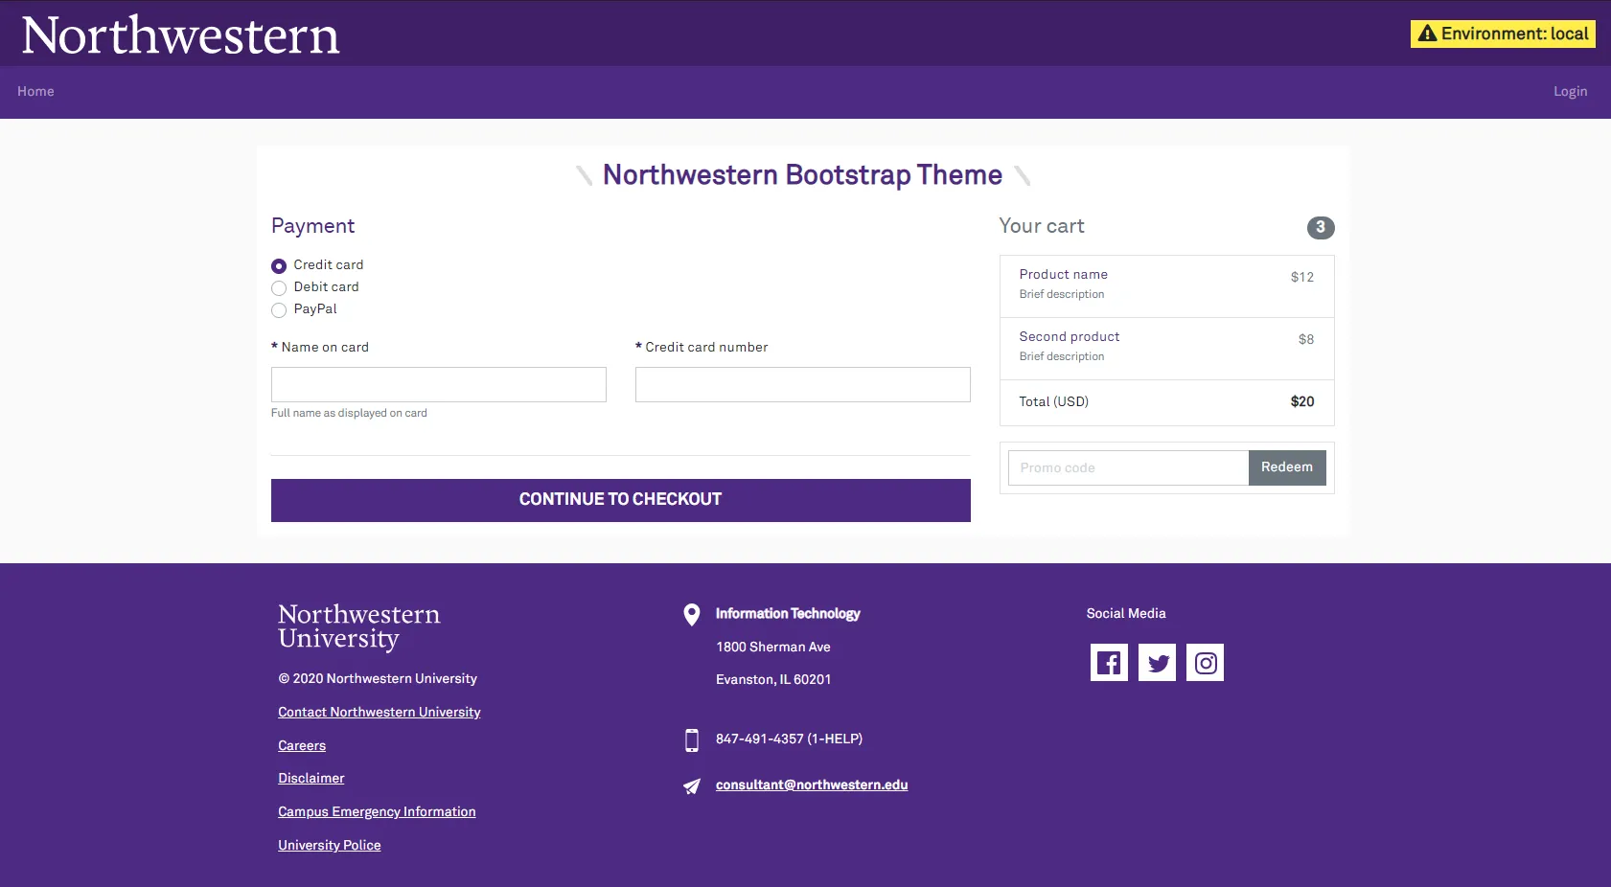Click the location pin icon in footer
Screen dimensions: 1611x887
[691, 615]
